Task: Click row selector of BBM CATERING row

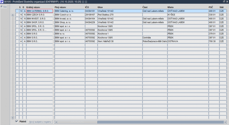Action: click(x=17, y=11)
